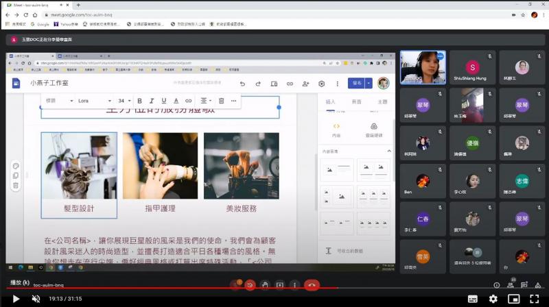Viewport: 549px width, 307px height.
Task: Click the 美妝服務 caption text
Action: click(242, 209)
